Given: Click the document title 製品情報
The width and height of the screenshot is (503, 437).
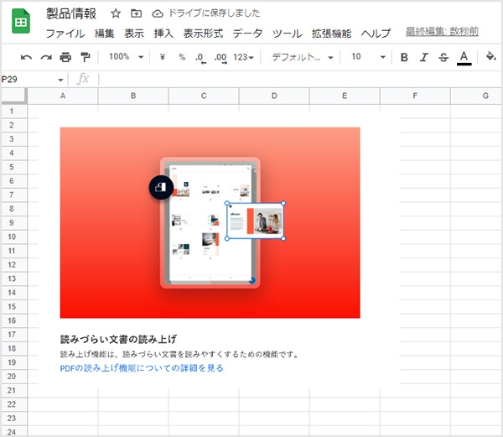Looking at the screenshot, I should 71,13.
